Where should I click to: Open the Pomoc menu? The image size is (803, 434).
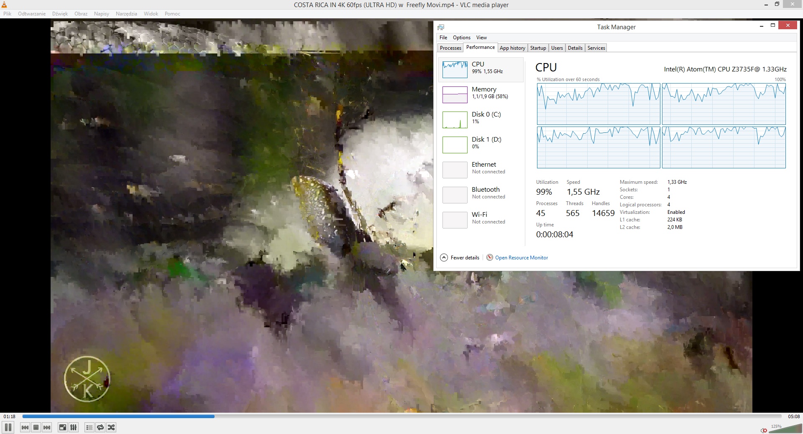[x=172, y=14]
